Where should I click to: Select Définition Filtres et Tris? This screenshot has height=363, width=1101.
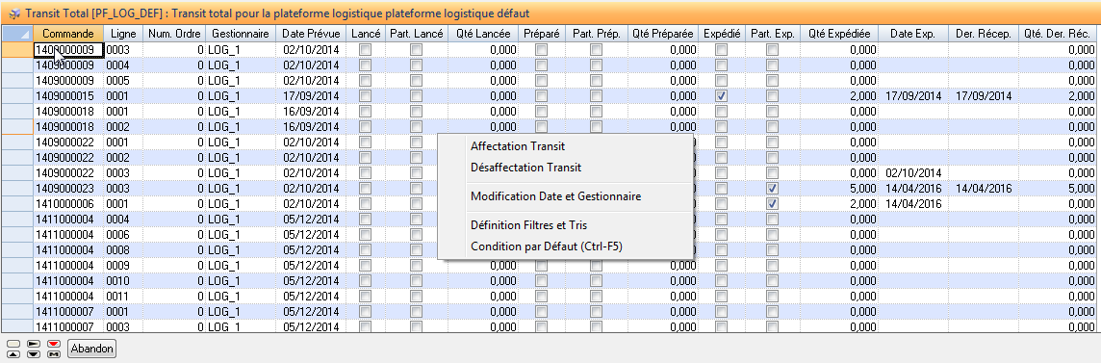pyautogui.click(x=528, y=225)
